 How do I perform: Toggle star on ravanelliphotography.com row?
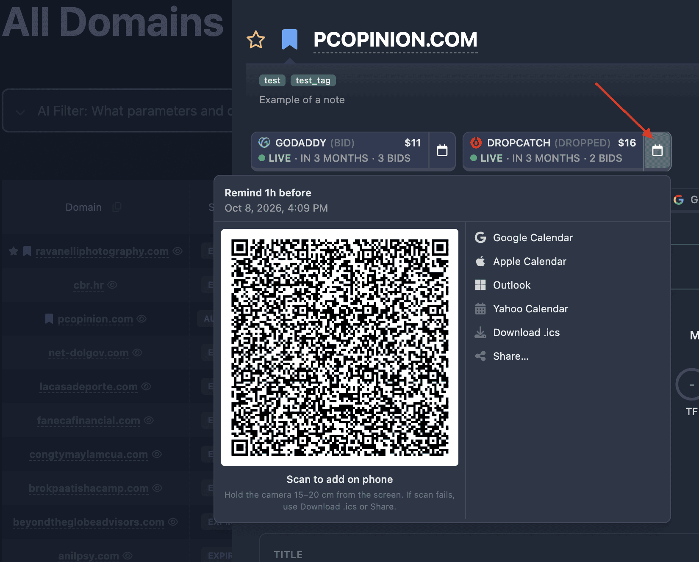pyautogui.click(x=14, y=251)
